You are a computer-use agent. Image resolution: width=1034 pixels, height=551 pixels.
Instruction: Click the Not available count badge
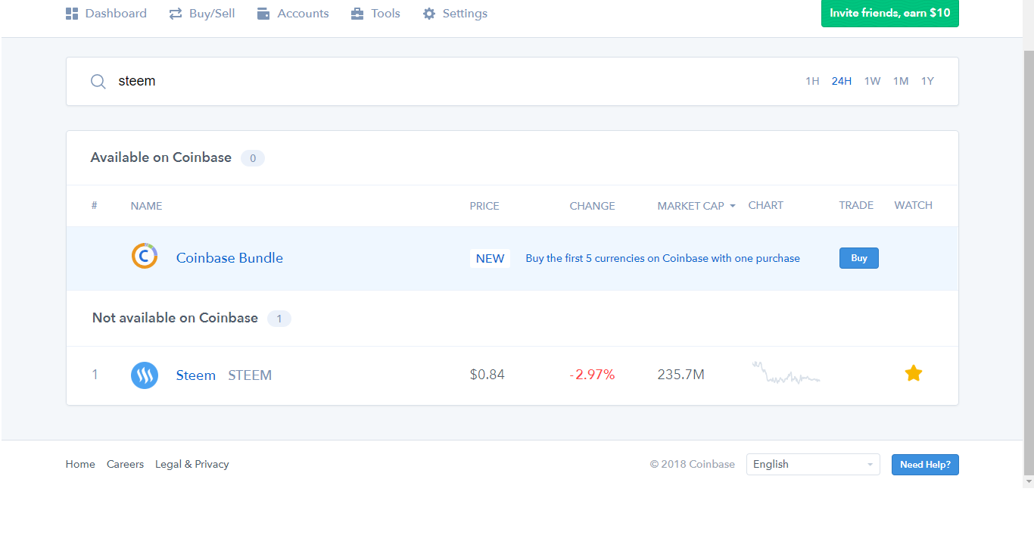point(279,319)
